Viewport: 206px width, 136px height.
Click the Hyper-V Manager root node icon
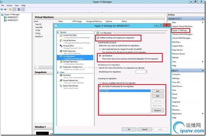point(2,15)
